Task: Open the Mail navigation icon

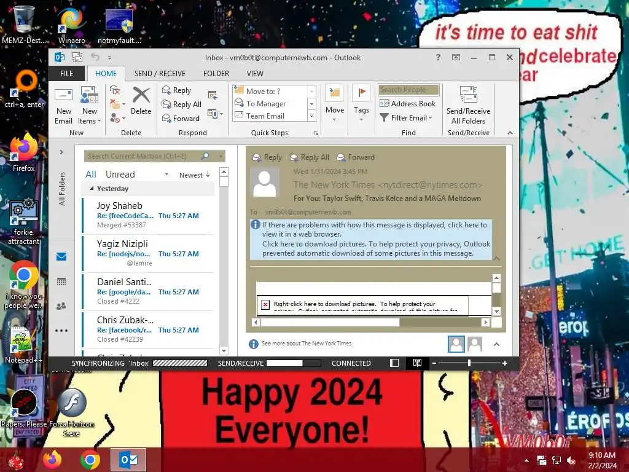Action: [61, 256]
